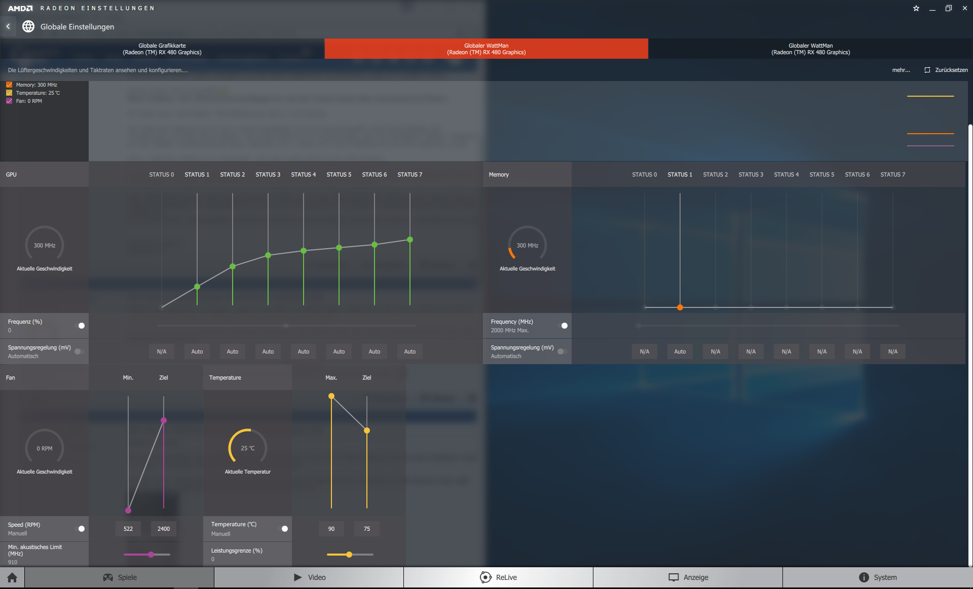Click the globe icon beside Globale Einstellungen
Image resolution: width=973 pixels, height=589 pixels.
pyautogui.click(x=28, y=26)
